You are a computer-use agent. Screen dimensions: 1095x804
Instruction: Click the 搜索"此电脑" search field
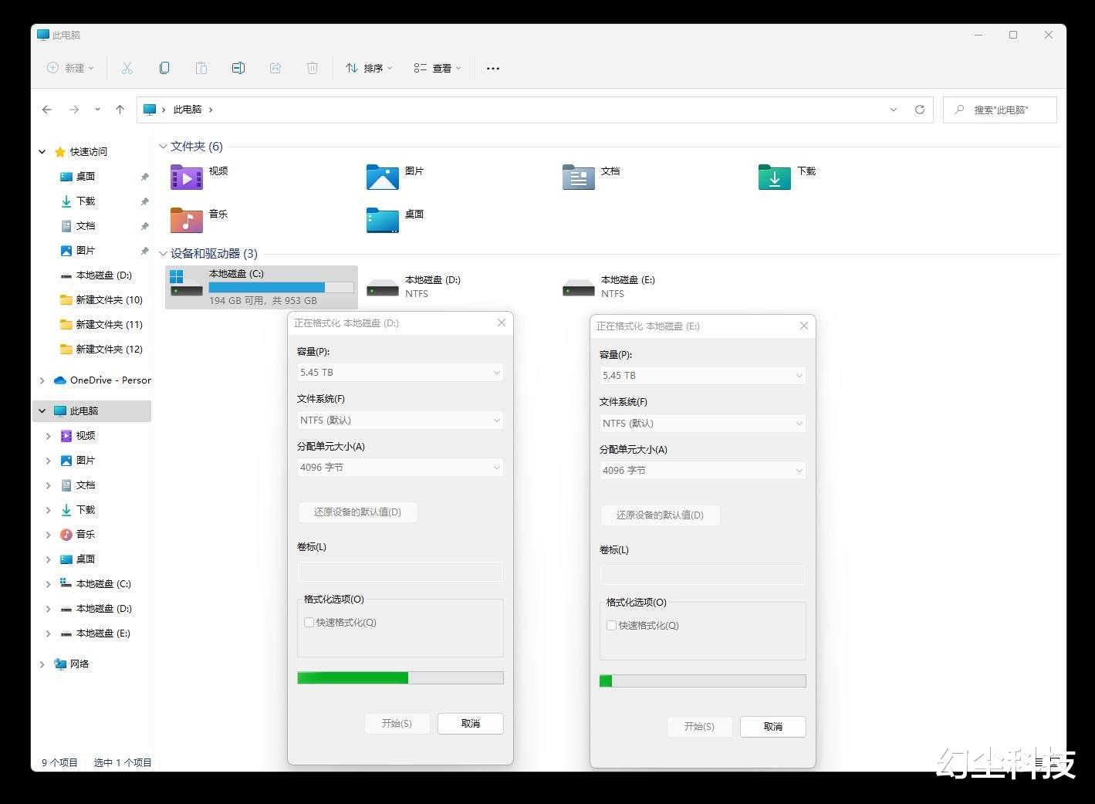coord(1000,110)
